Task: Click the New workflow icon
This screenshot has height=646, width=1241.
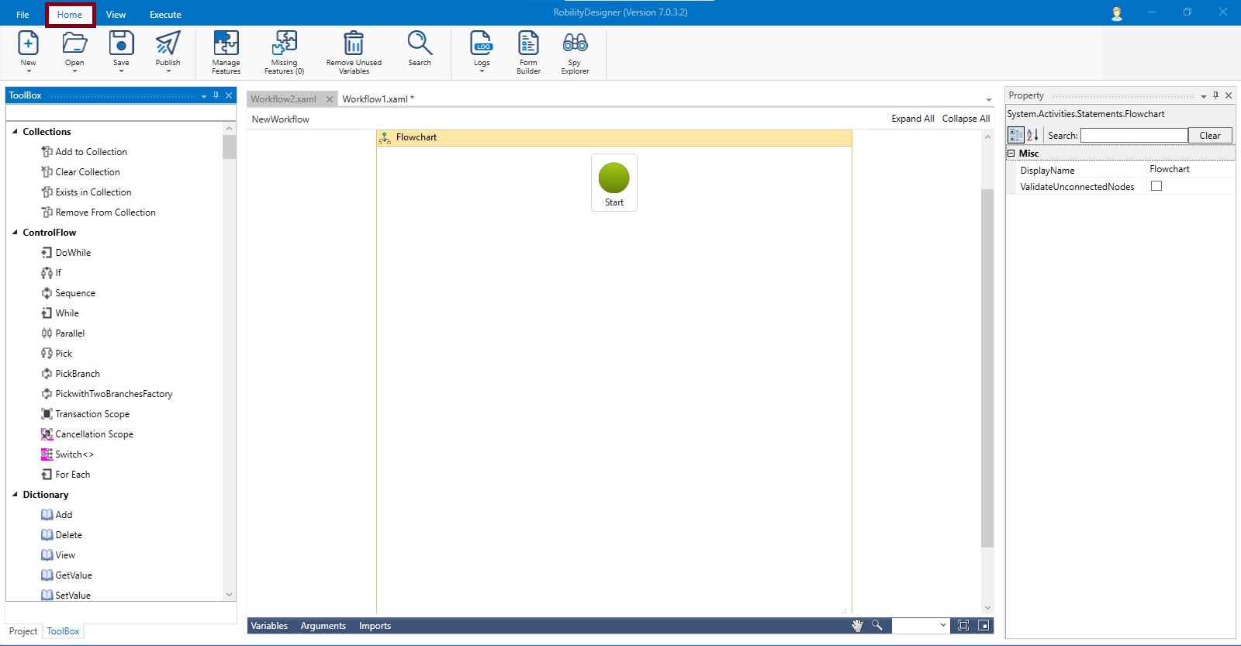Action: 28,44
